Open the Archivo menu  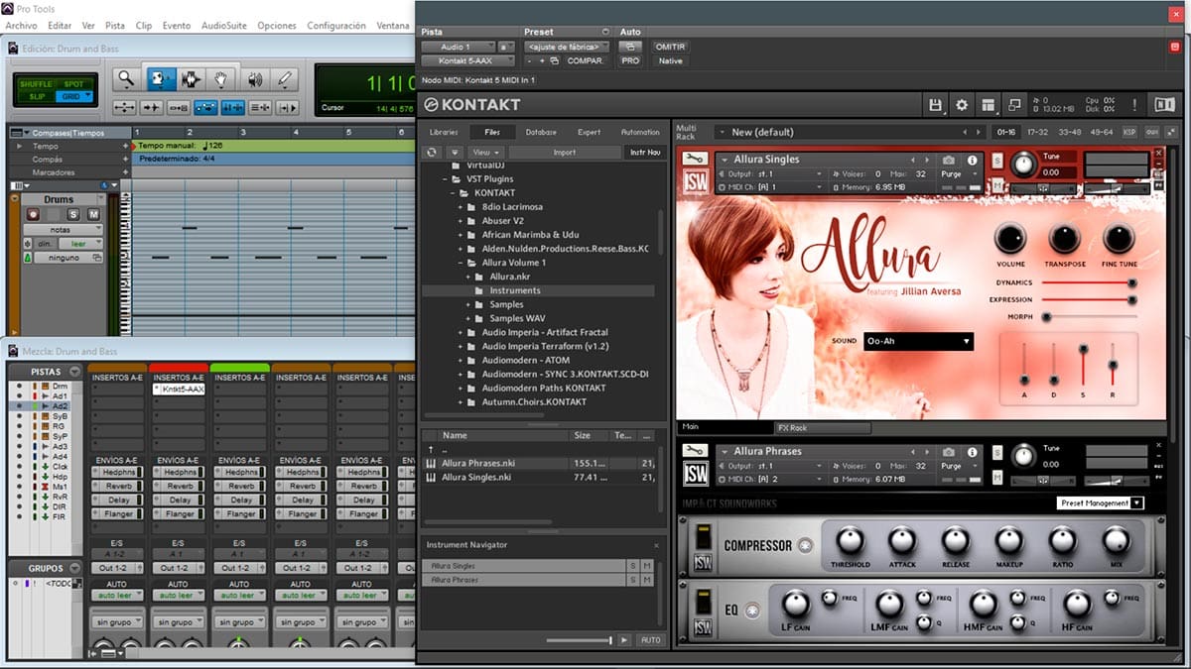coord(21,26)
